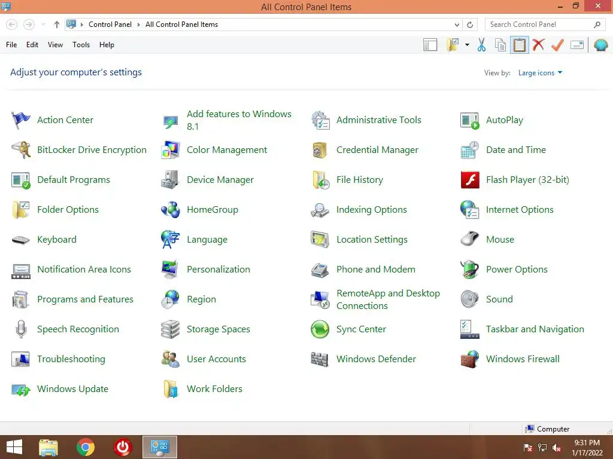
Task: Open the folder options toolbar dropdown arrow
Action: point(467,45)
